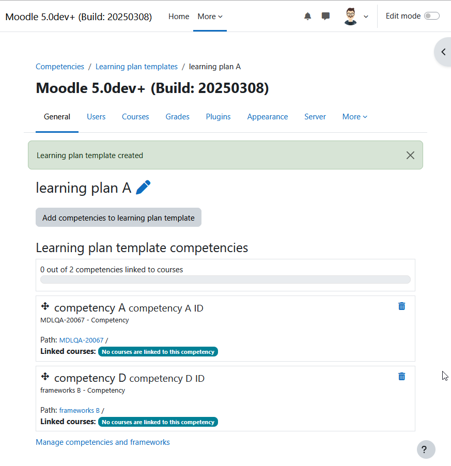Open the block drawer chevron
Screen dimensions: 451x466
tap(443, 52)
